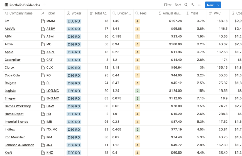
Task: Click Coca Cola company name
Action: click(x=12, y=75)
